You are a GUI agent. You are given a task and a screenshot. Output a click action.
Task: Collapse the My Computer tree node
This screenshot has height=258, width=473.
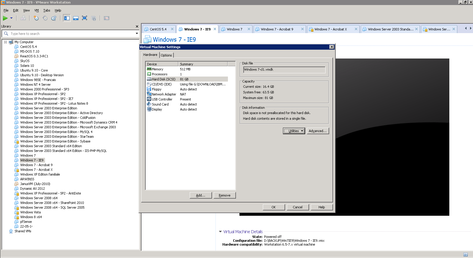(5, 42)
